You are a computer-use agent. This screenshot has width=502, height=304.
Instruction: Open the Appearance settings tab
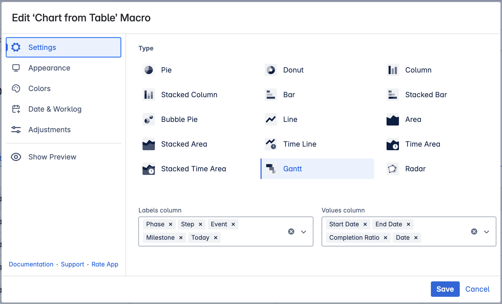click(x=49, y=68)
